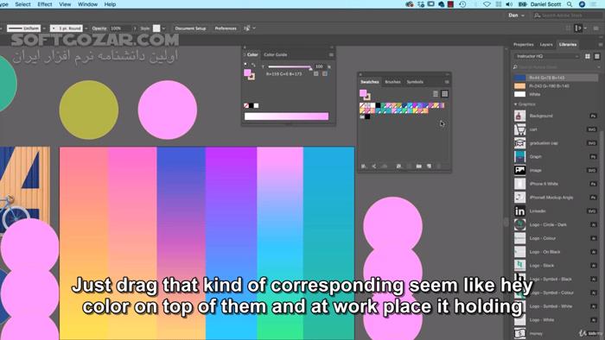Open the Time Machine menu bar icon
The width and height of the screenshot is (605, 340).
462,4
